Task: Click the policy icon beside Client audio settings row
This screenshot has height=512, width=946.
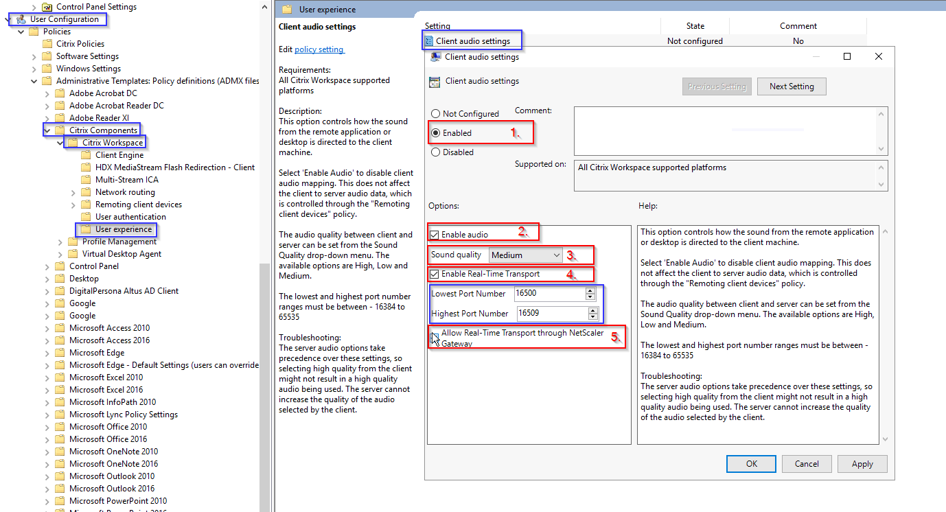Action: pyautogui.click(x=429, y=41)
